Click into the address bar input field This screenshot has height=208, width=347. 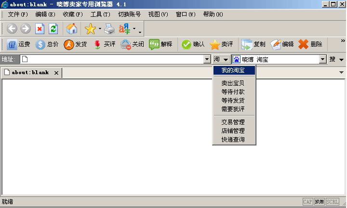pyautogui.click(x=112, y=59)
